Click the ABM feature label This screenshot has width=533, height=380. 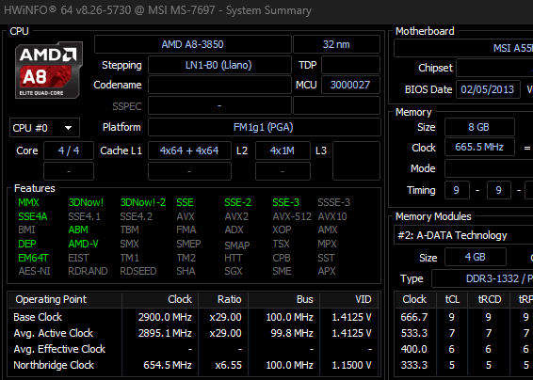(x=78, y=230)
